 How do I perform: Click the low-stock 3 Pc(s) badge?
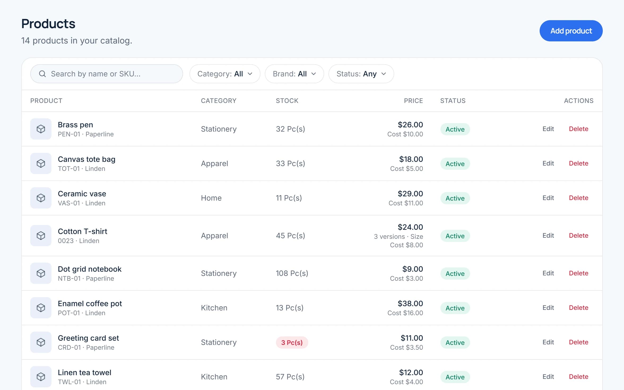coord(292,343)
